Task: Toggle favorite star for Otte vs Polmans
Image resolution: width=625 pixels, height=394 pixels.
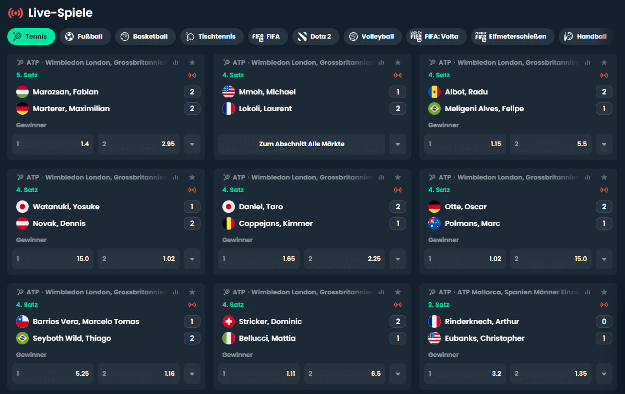Action: (x=604, y=177)
